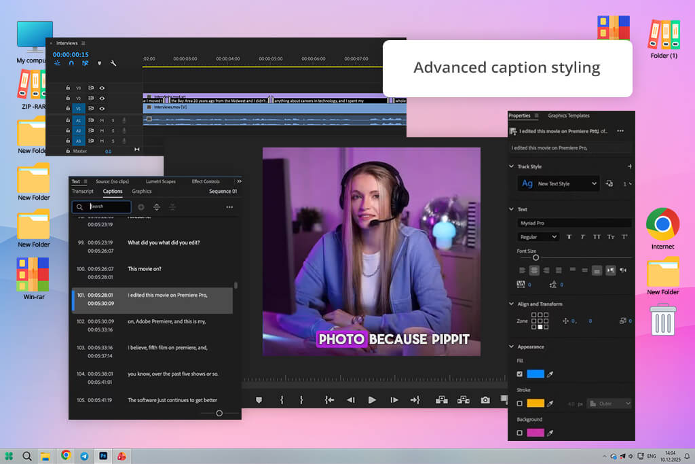Select the orange stroke color swatch
695x464 pixels.
pyautogui.click(x=536, y=404)
